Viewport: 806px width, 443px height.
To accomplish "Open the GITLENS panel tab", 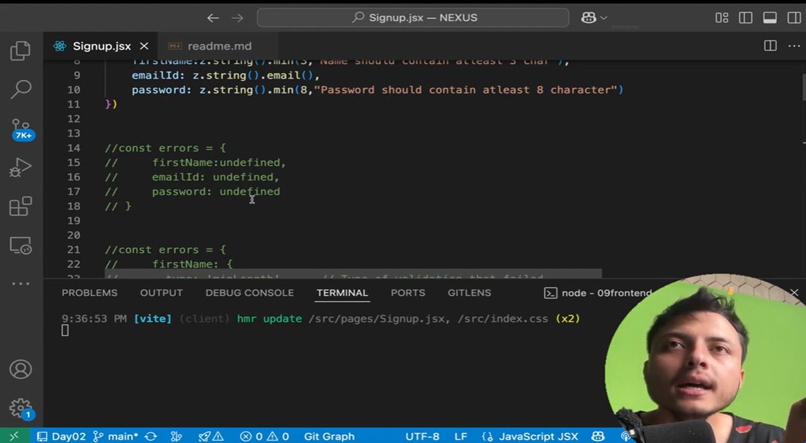I will pyautogui.click(x=469, y=293).
